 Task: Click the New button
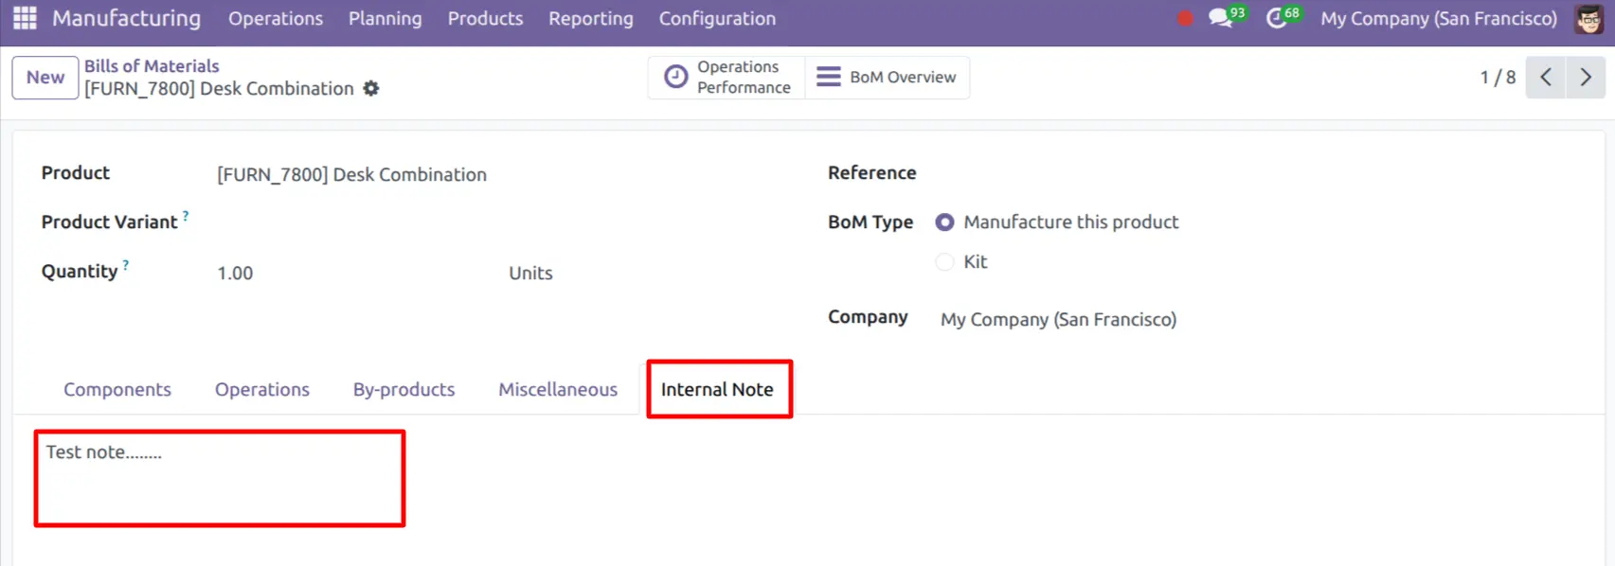pos(45,78)
